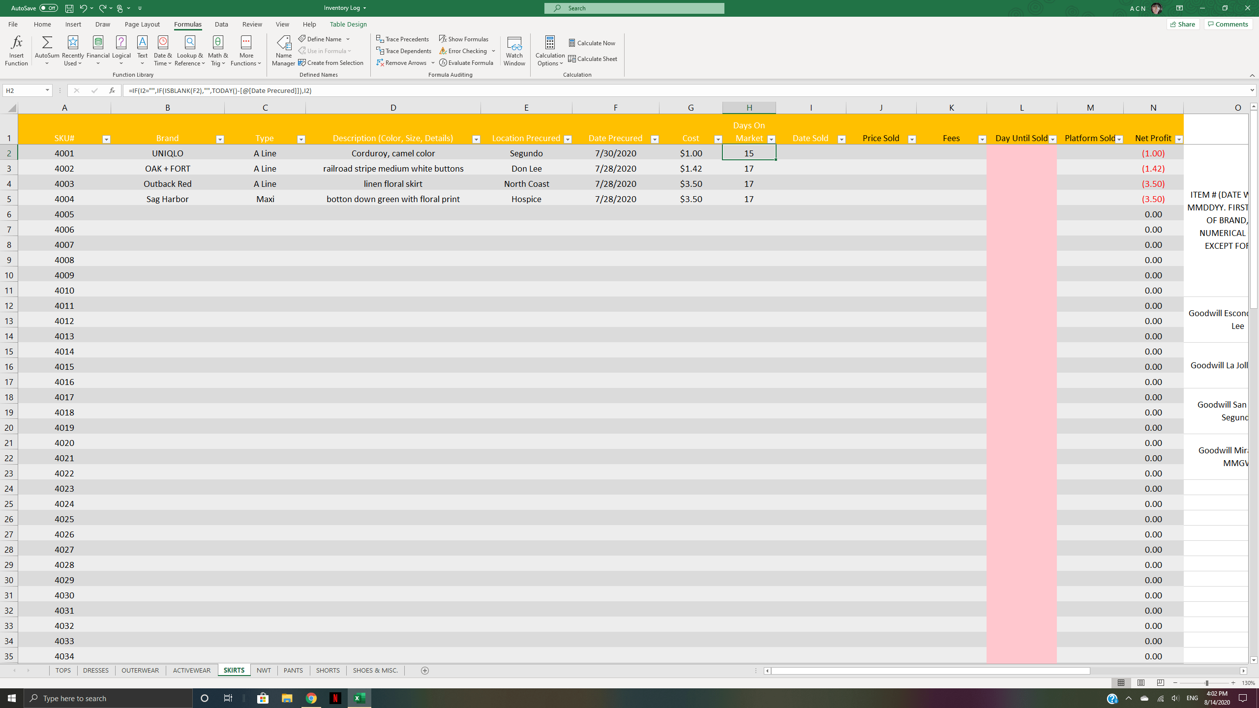This screenshot has width=1259, height=708.
Task: Click Calculate Now
Action: click(592, 43)
